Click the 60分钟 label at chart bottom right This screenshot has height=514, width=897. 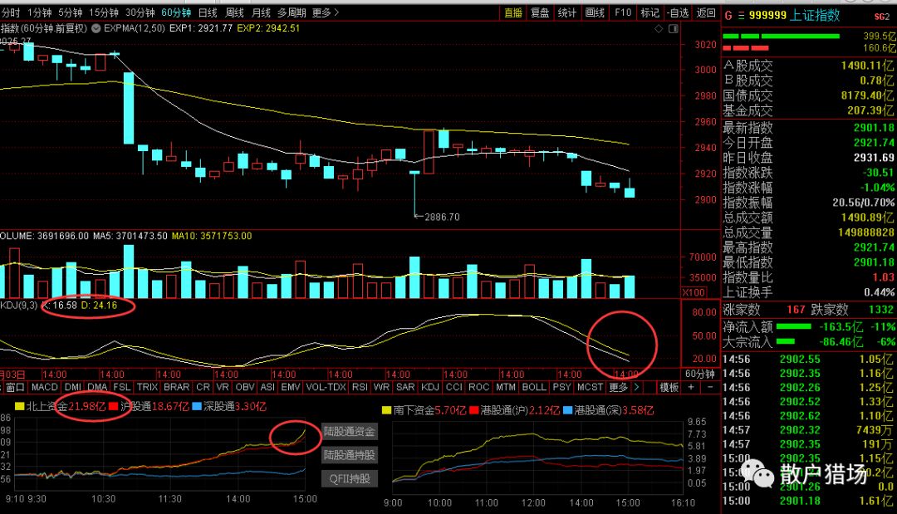700,374
